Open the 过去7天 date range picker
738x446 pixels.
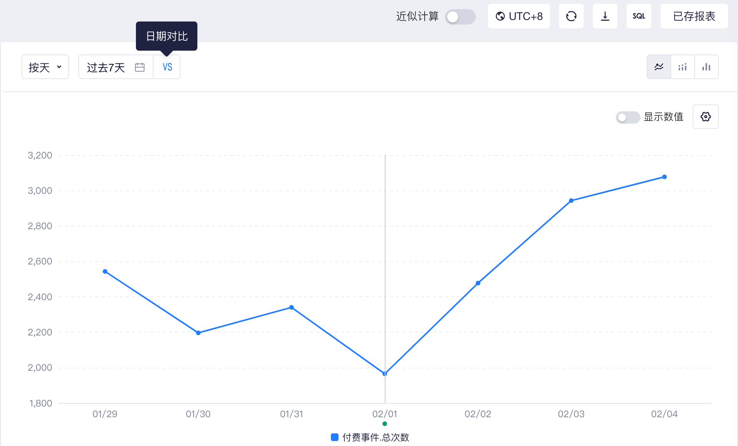(116, 67)
